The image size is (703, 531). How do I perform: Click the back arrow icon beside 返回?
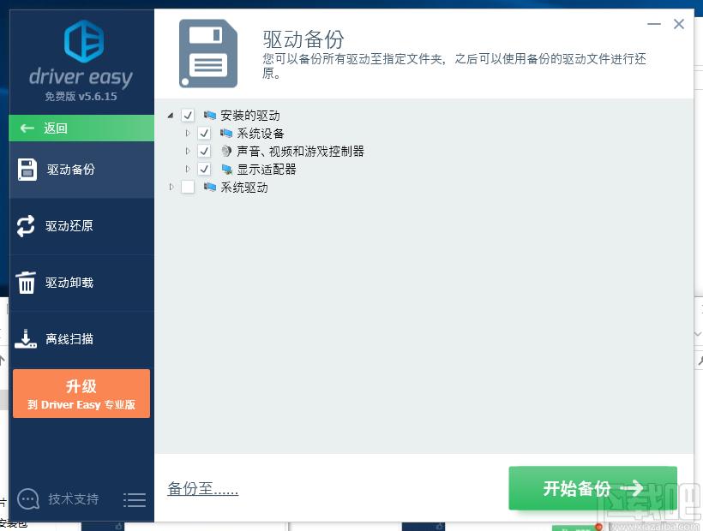pos(27,128)
